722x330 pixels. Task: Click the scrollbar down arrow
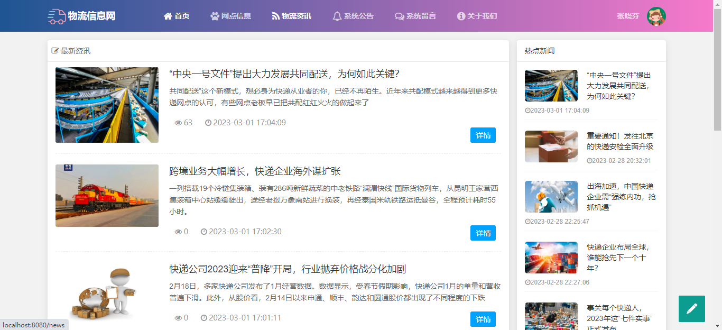point(717,326)
